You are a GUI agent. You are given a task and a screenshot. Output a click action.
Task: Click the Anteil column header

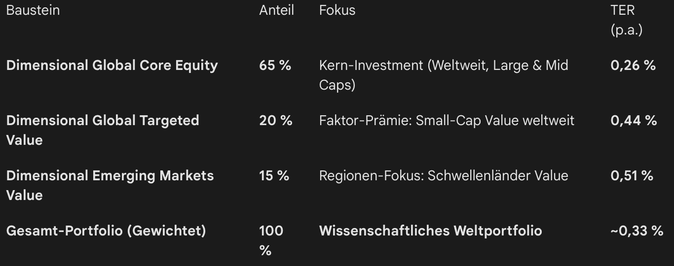(x=276, y=10)
